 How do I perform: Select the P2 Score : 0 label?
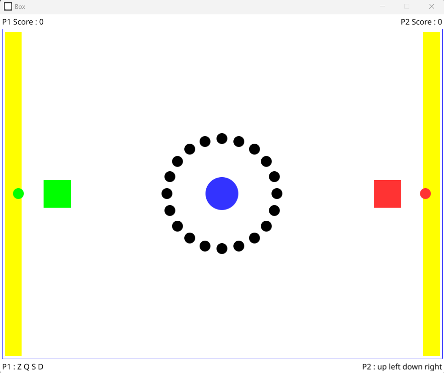[421, 22]
